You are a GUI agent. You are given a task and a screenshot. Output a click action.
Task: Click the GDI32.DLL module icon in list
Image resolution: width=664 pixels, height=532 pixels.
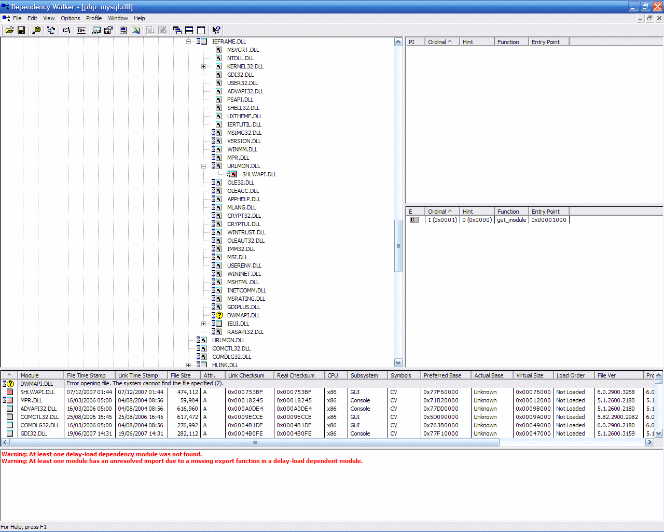tap(10, 433)
